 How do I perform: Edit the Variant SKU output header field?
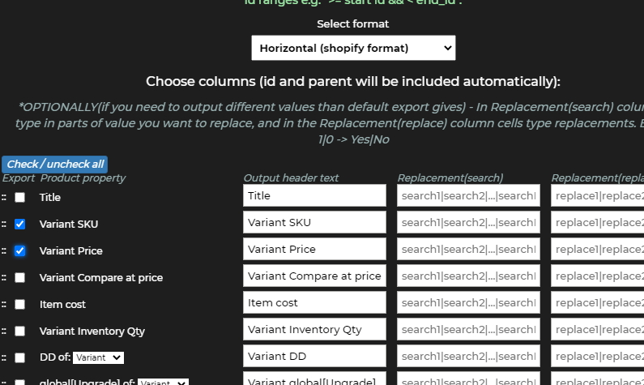[x=314, y=222]
